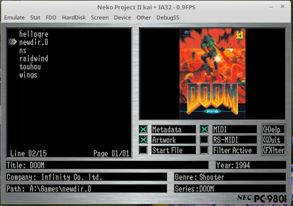Click the Company: Infinity Co. ltd. field

[86, 177]
